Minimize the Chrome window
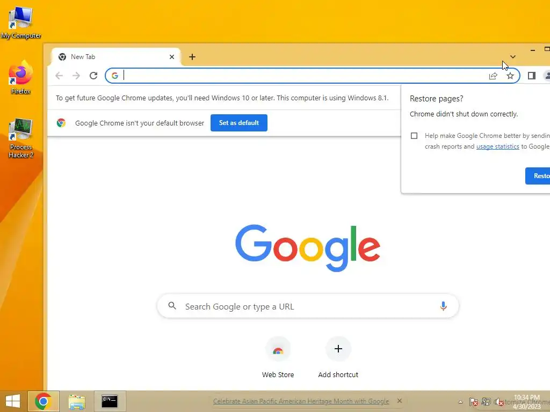This screenshot has width=550, height=412. [533, 50]
